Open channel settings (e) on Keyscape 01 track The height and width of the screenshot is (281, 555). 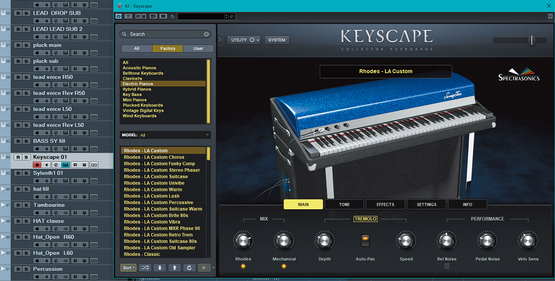[x=56, y=165]
